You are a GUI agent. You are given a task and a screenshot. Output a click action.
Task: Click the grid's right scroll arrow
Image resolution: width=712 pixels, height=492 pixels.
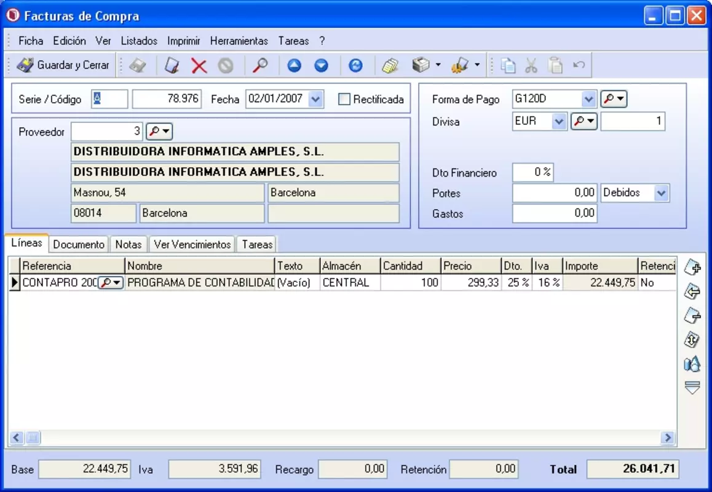pos(668,437)
